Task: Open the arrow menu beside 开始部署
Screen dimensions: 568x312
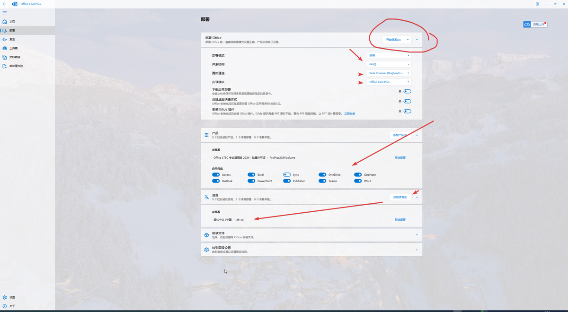Action: pyautogui.click(x=408, y=40)
